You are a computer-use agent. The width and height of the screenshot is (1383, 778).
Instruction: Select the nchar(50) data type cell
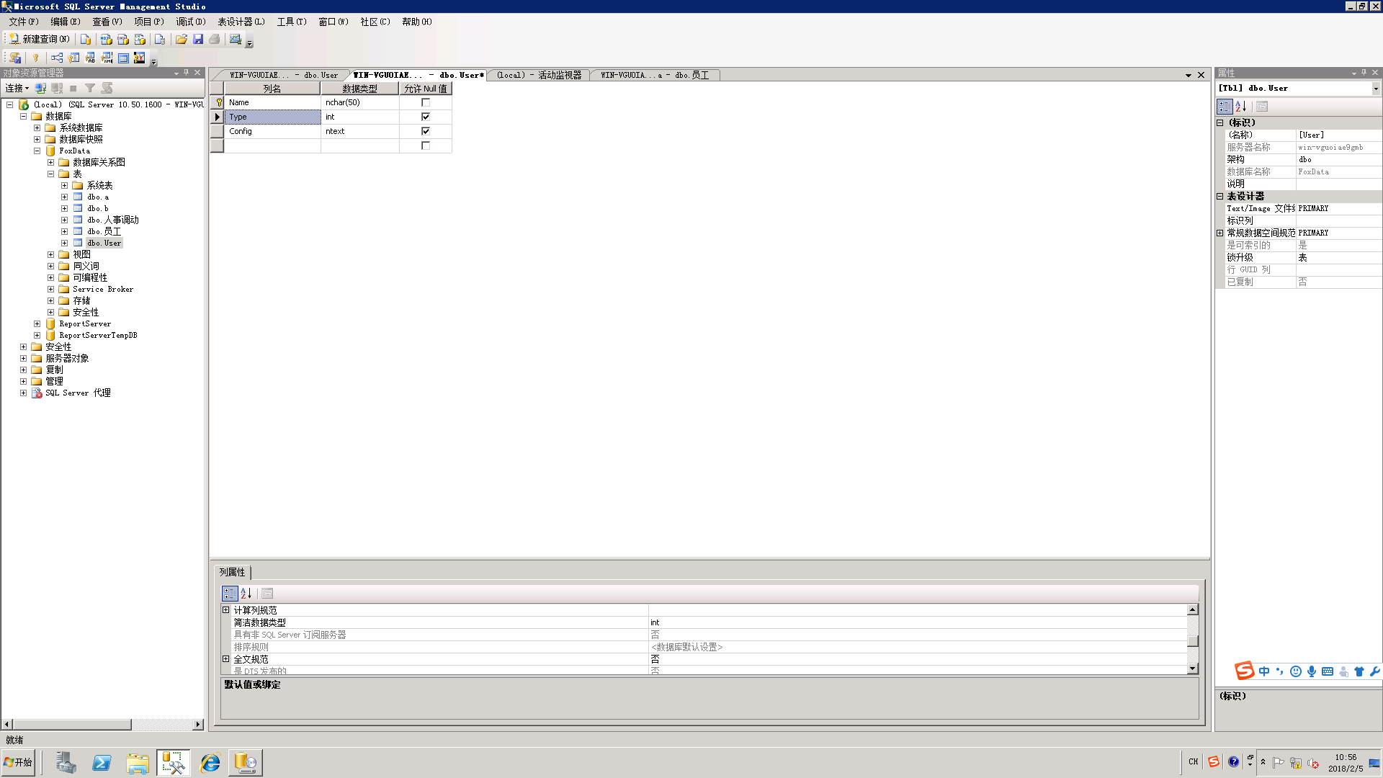(359, 102)
